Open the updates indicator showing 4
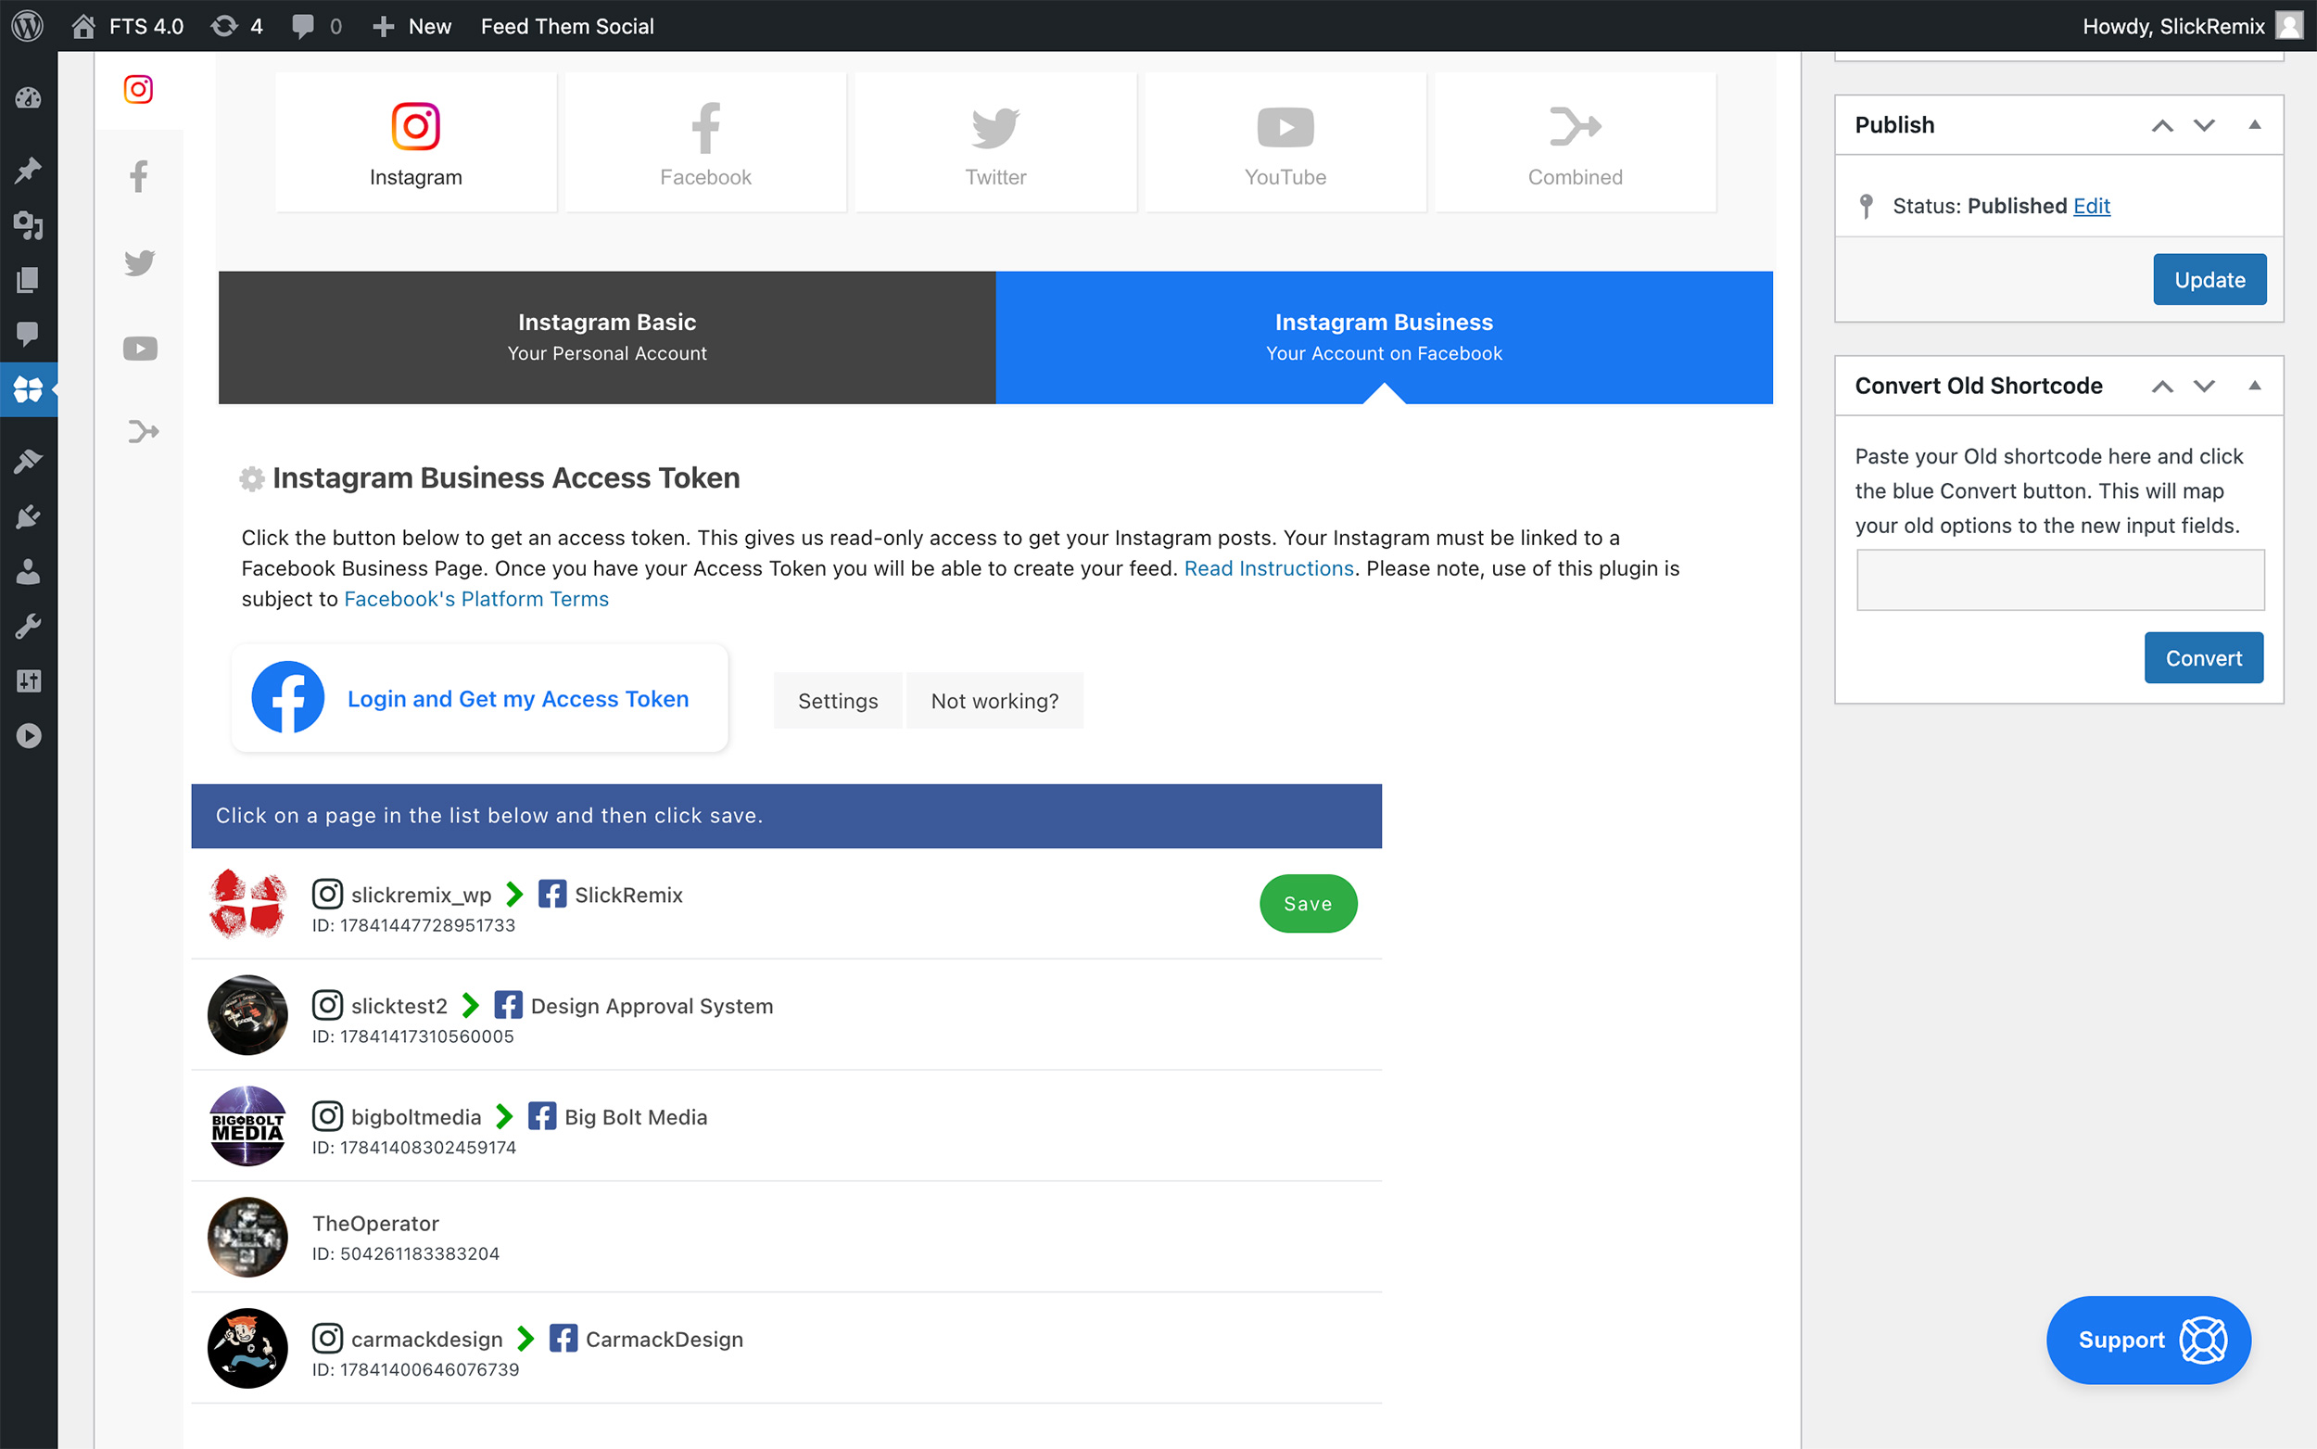Image resolution: width=2317 pixels, height=1449 pixels. click(x=236, y=26)
